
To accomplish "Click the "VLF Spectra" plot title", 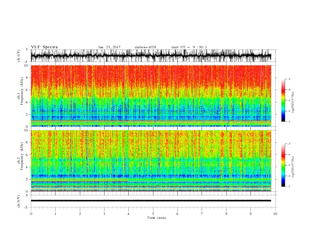I will (x=44, y=47).
